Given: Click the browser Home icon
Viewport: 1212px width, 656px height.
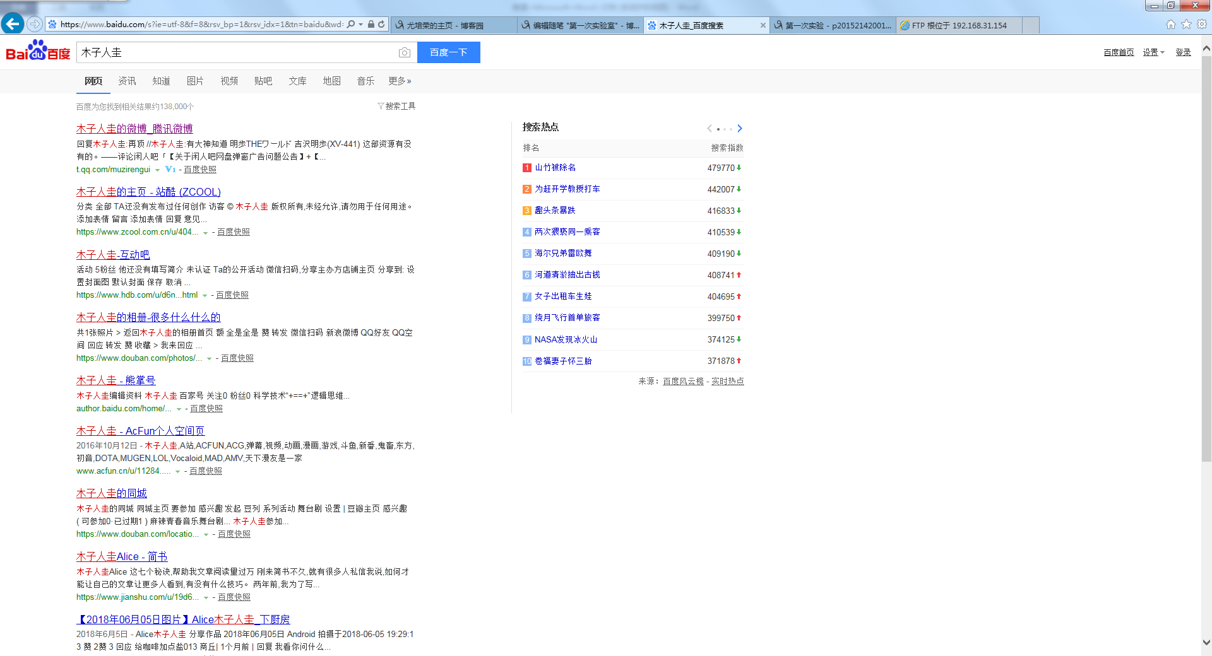Looking at the screenshot, I should (1171, 24).
